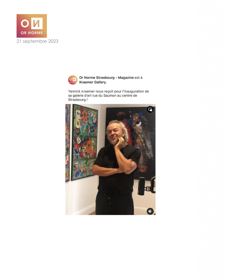Screen dimensions: 226x279
Task: Click the partial painting at the video's left edge
Action: (67, 143)
